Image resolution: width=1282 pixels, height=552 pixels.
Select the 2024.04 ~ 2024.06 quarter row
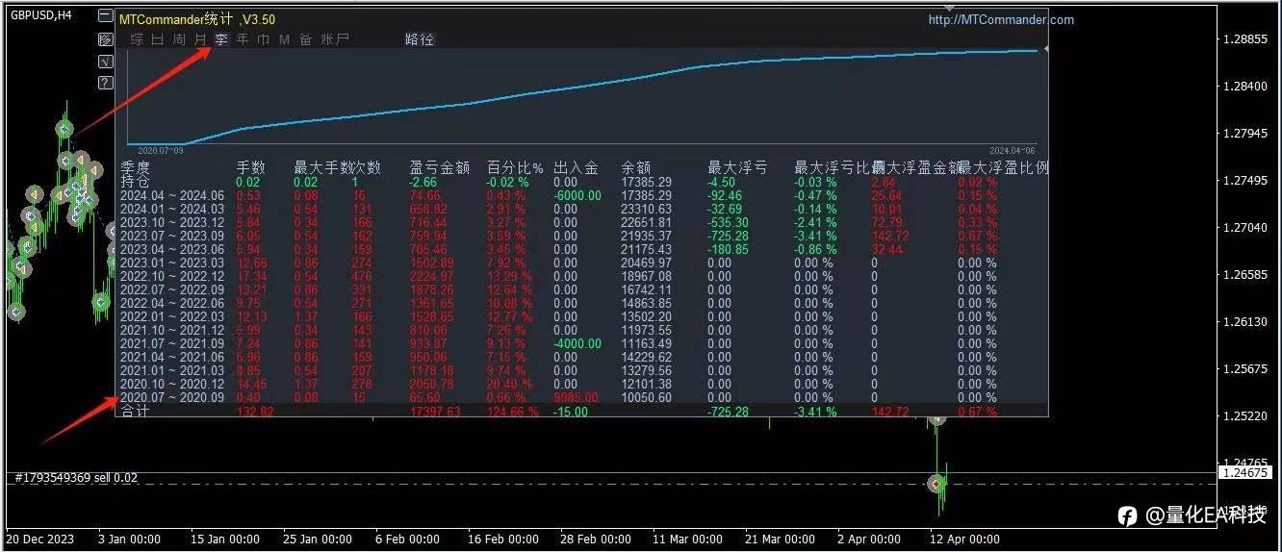[580, 195]
